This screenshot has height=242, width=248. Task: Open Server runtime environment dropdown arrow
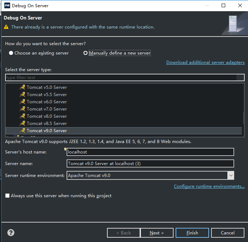[x=231, y=176]
